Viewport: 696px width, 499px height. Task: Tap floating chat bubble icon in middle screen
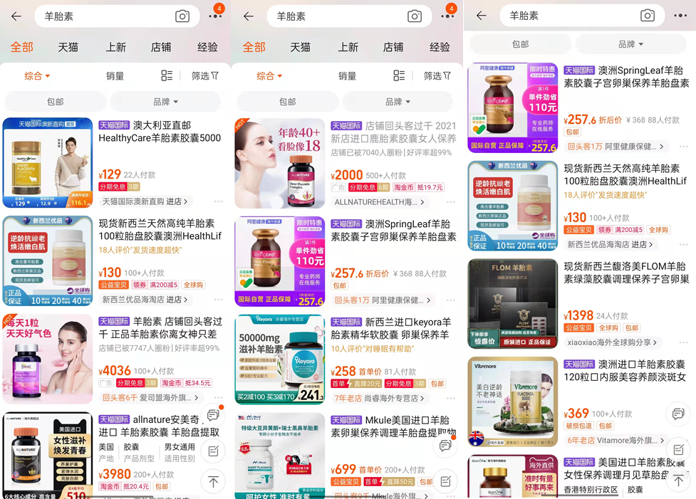446,445
